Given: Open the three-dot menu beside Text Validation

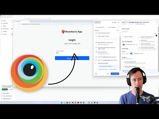Looking at the screenshot, I should click(119, 27).
